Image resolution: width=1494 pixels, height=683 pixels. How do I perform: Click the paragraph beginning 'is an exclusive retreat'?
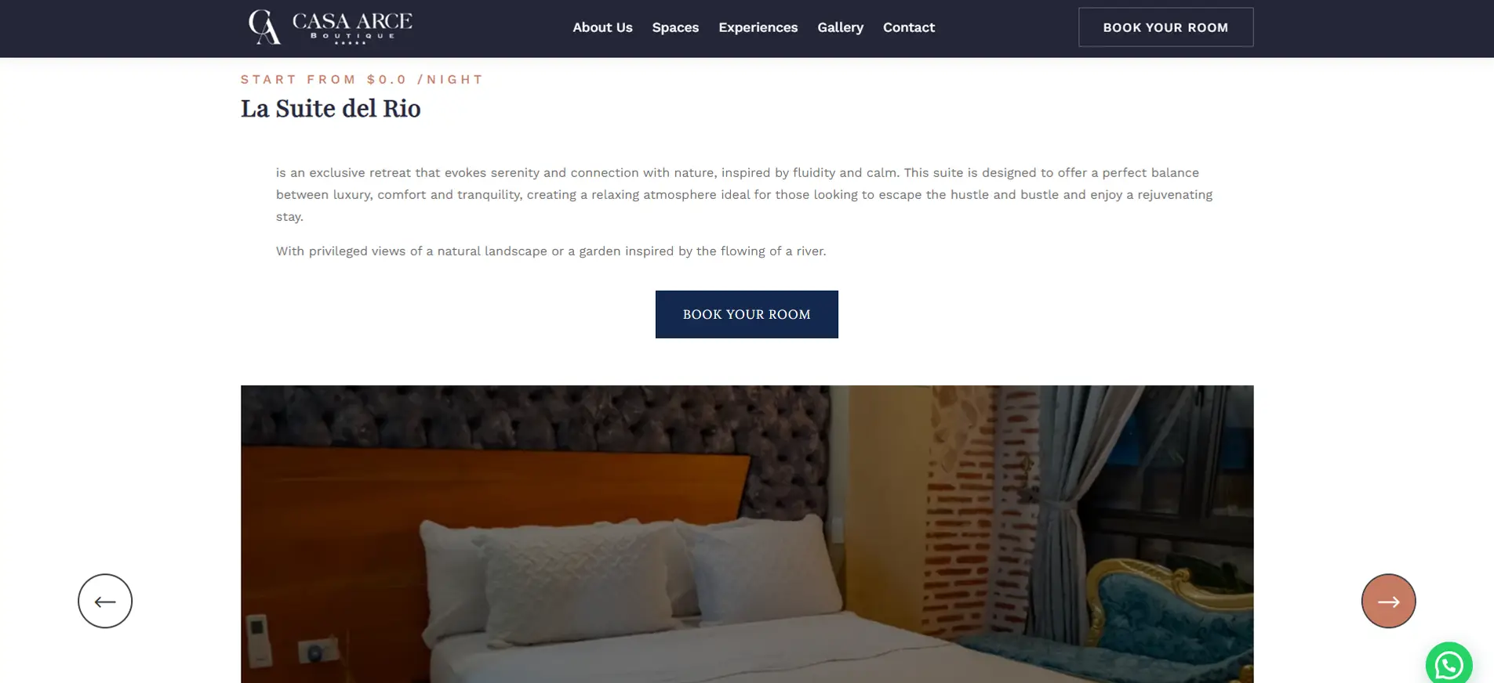[x=744, y=194]
